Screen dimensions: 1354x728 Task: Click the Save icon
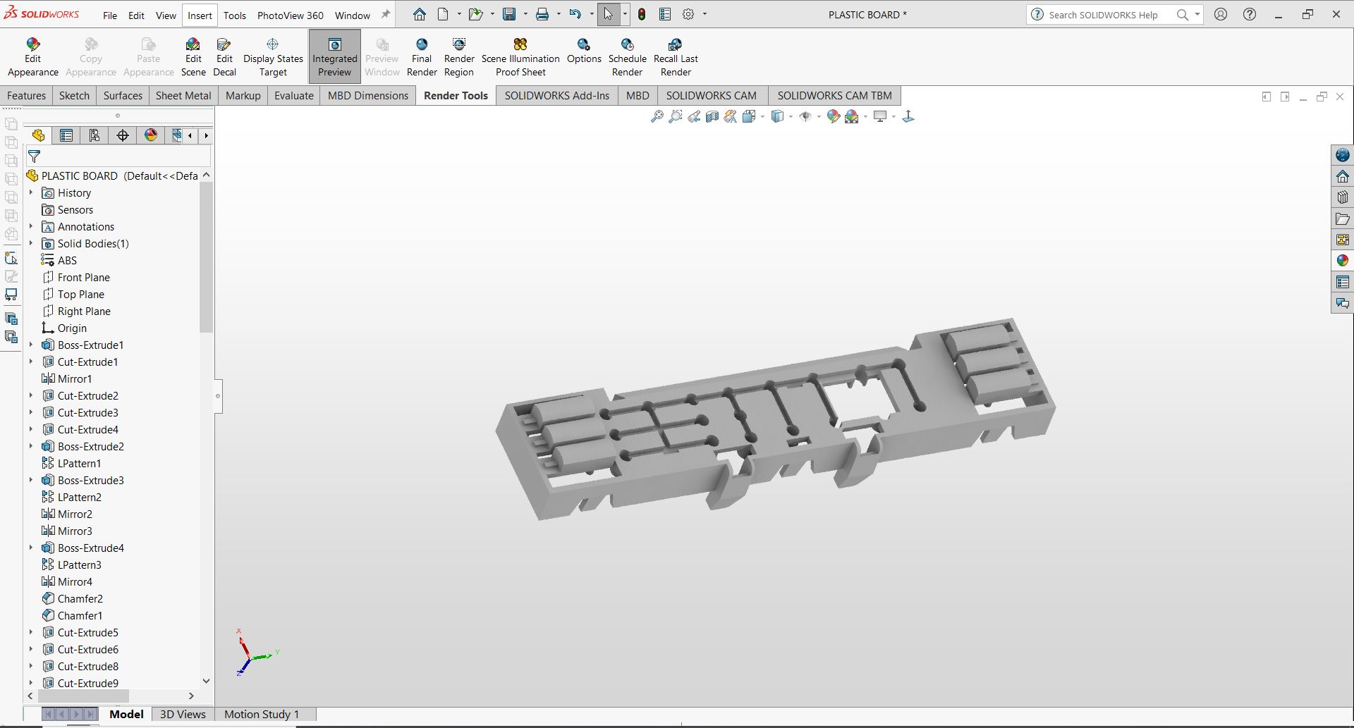click(x=509, y=14)
